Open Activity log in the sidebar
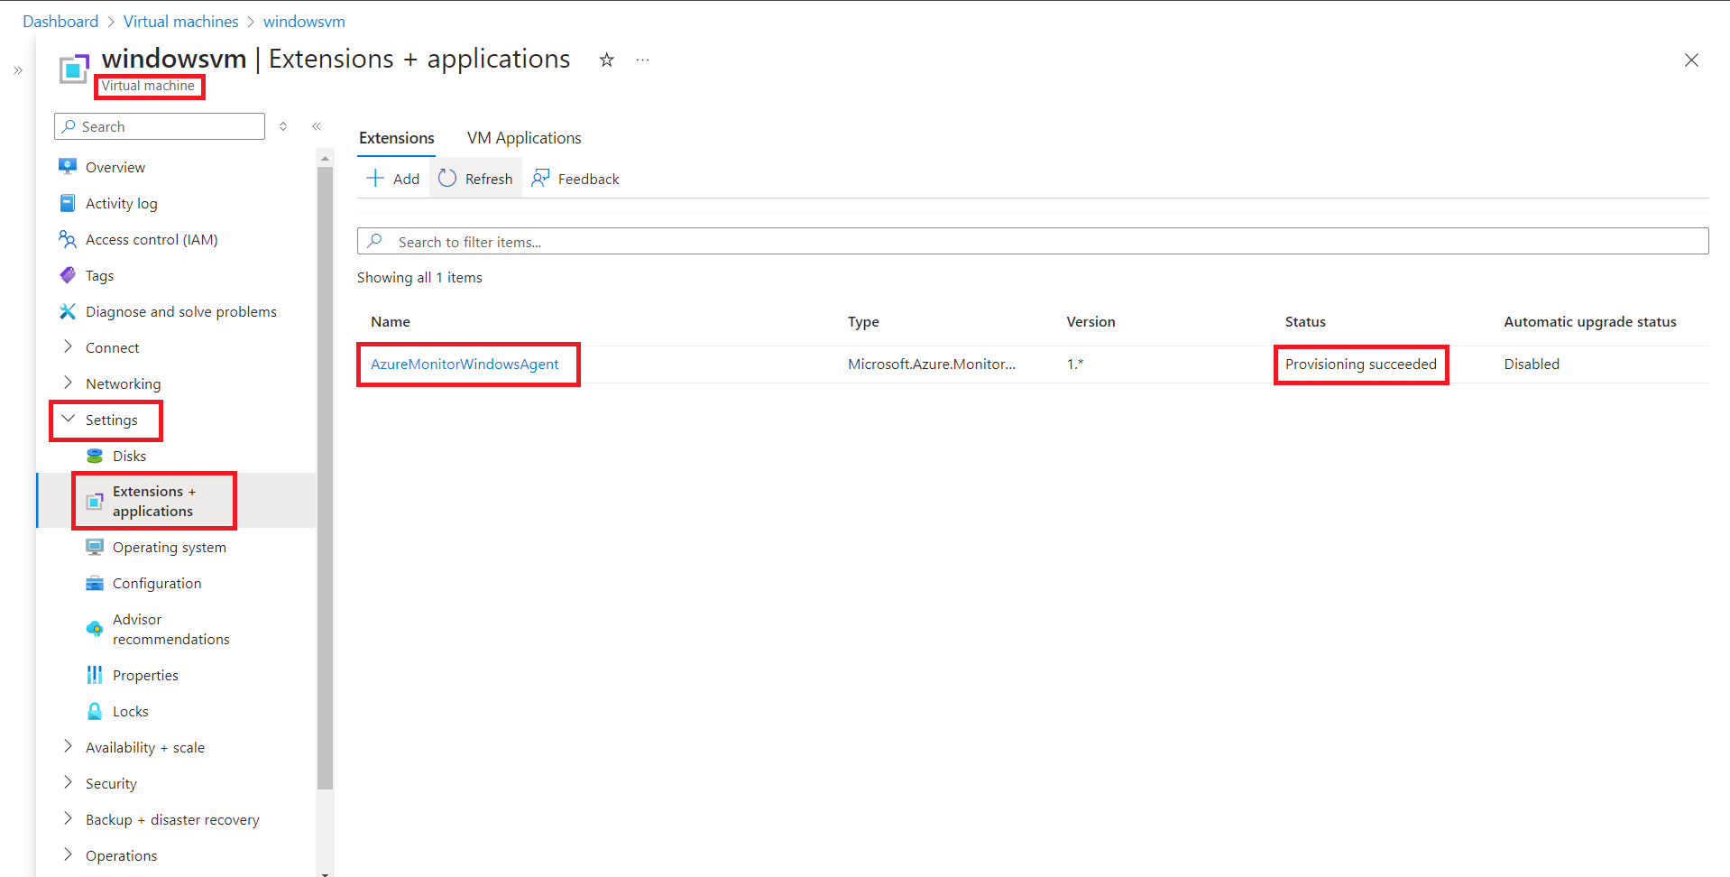This screenshot has width=1730, height=877. pos(122,204)
